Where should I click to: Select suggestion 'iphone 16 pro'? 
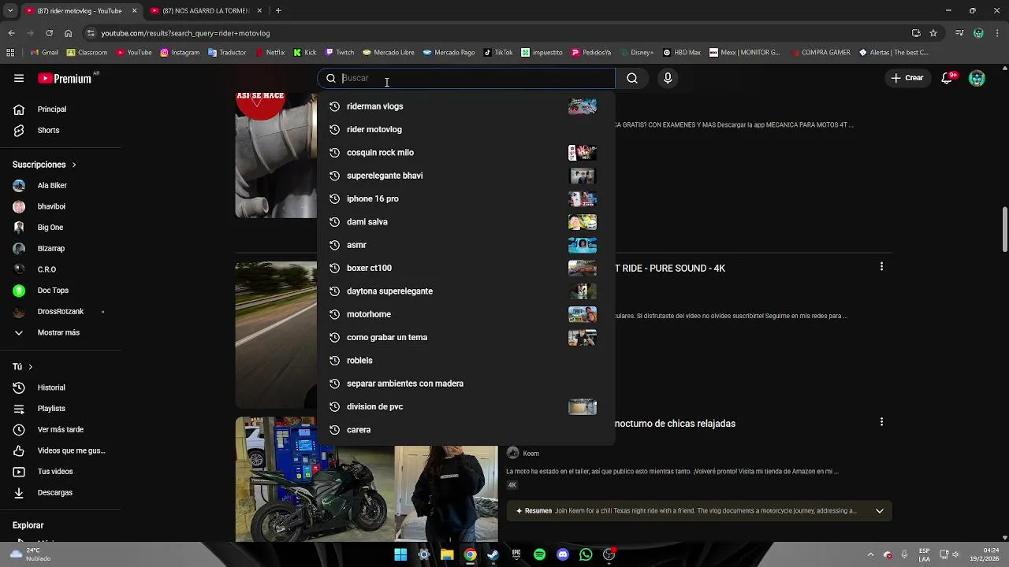465,198
